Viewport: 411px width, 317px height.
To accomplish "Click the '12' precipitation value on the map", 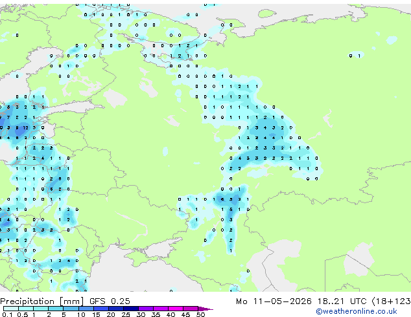I will click(x=25, y=127).
